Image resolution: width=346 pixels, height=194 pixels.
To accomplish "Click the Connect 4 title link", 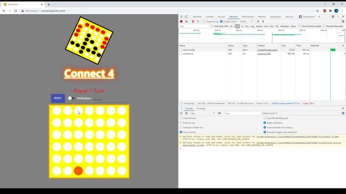I will [x=89, y=74].
